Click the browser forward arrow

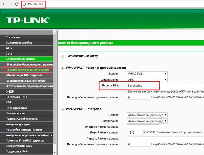(x=10, y=5)
